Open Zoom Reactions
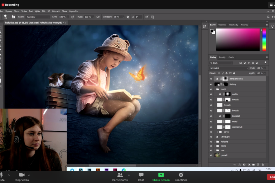The height and width of the screenshot is (183, 275). pyautogui.click(x=181, y=176)
